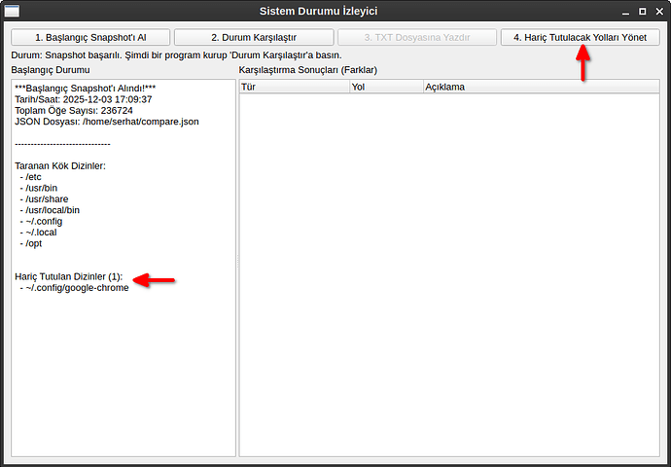Select the 'Açıklama' column header
Screen dimensions: 671x467
(540, 87)
